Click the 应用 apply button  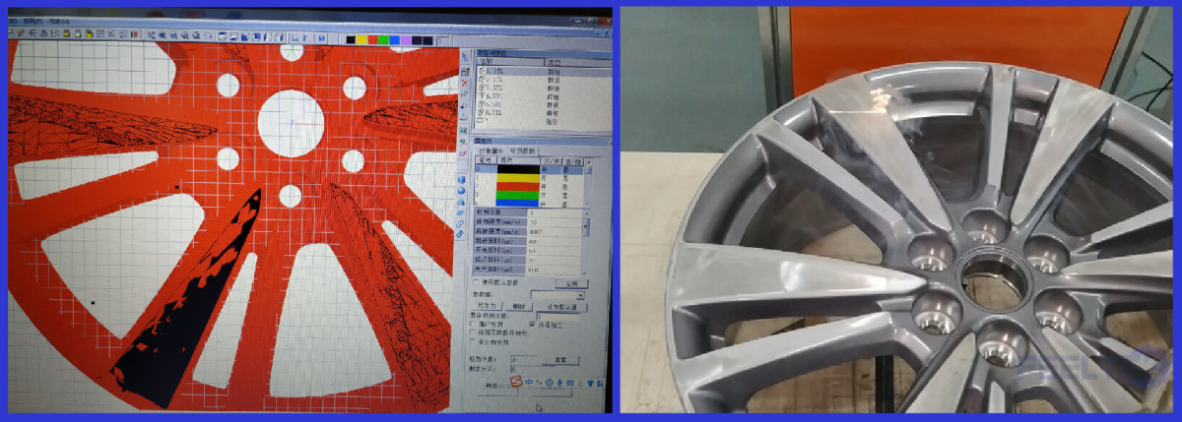[x=571, y=283]
